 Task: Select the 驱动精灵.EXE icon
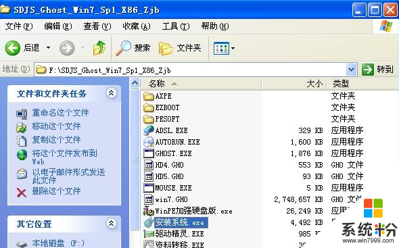(148, 234)
